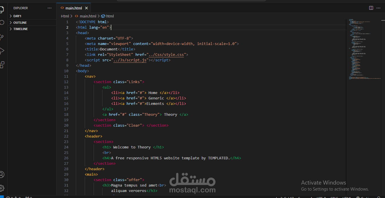Click line number 1 in gutter
This screenshot has width=385, height=198.
coord(67,22)
